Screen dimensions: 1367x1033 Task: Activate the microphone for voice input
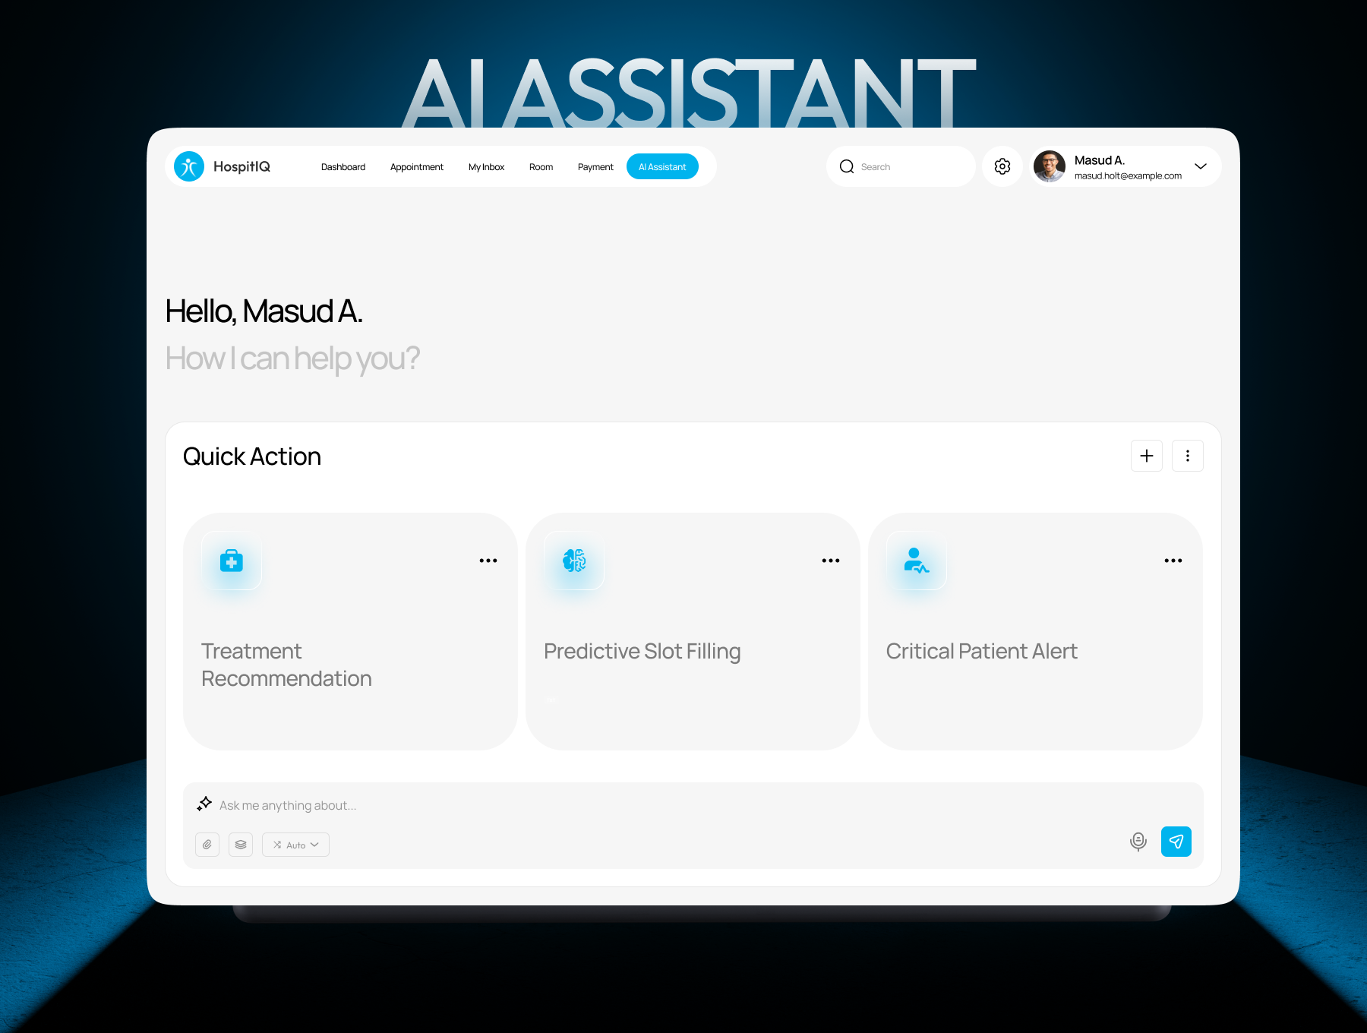click(x=1138, y=842)
